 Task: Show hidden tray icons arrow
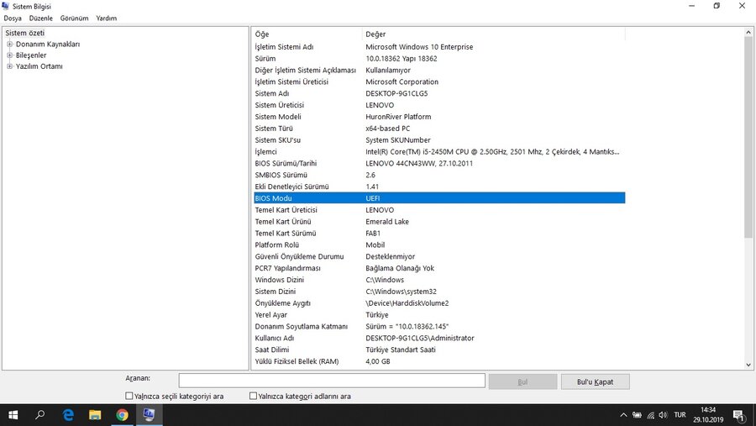pyautogui.click(x=623, y=415)
